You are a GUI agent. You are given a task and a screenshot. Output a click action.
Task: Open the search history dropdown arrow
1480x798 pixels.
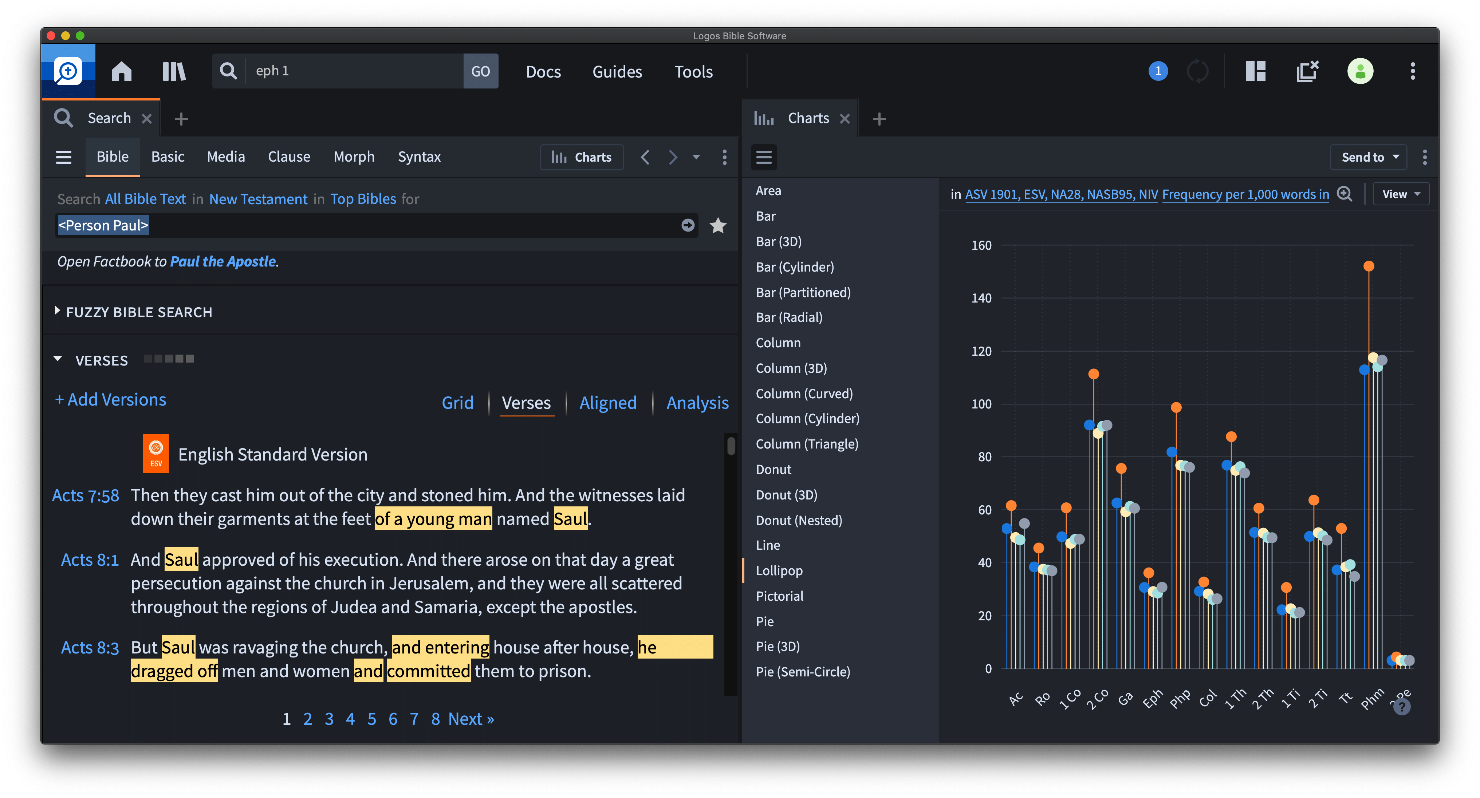[696, 157]
